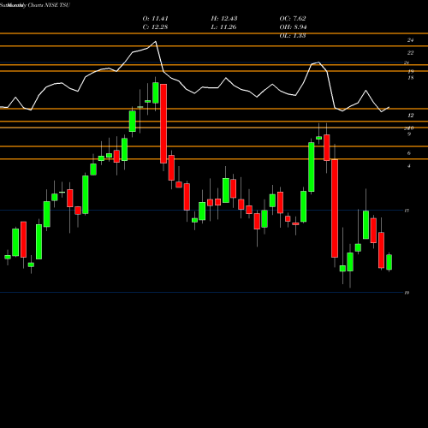Viewport: 428px width, 428px height.
Task: Click the price level label '10' on the blue line
Action: pyautogui.click(x=407, y=293)
